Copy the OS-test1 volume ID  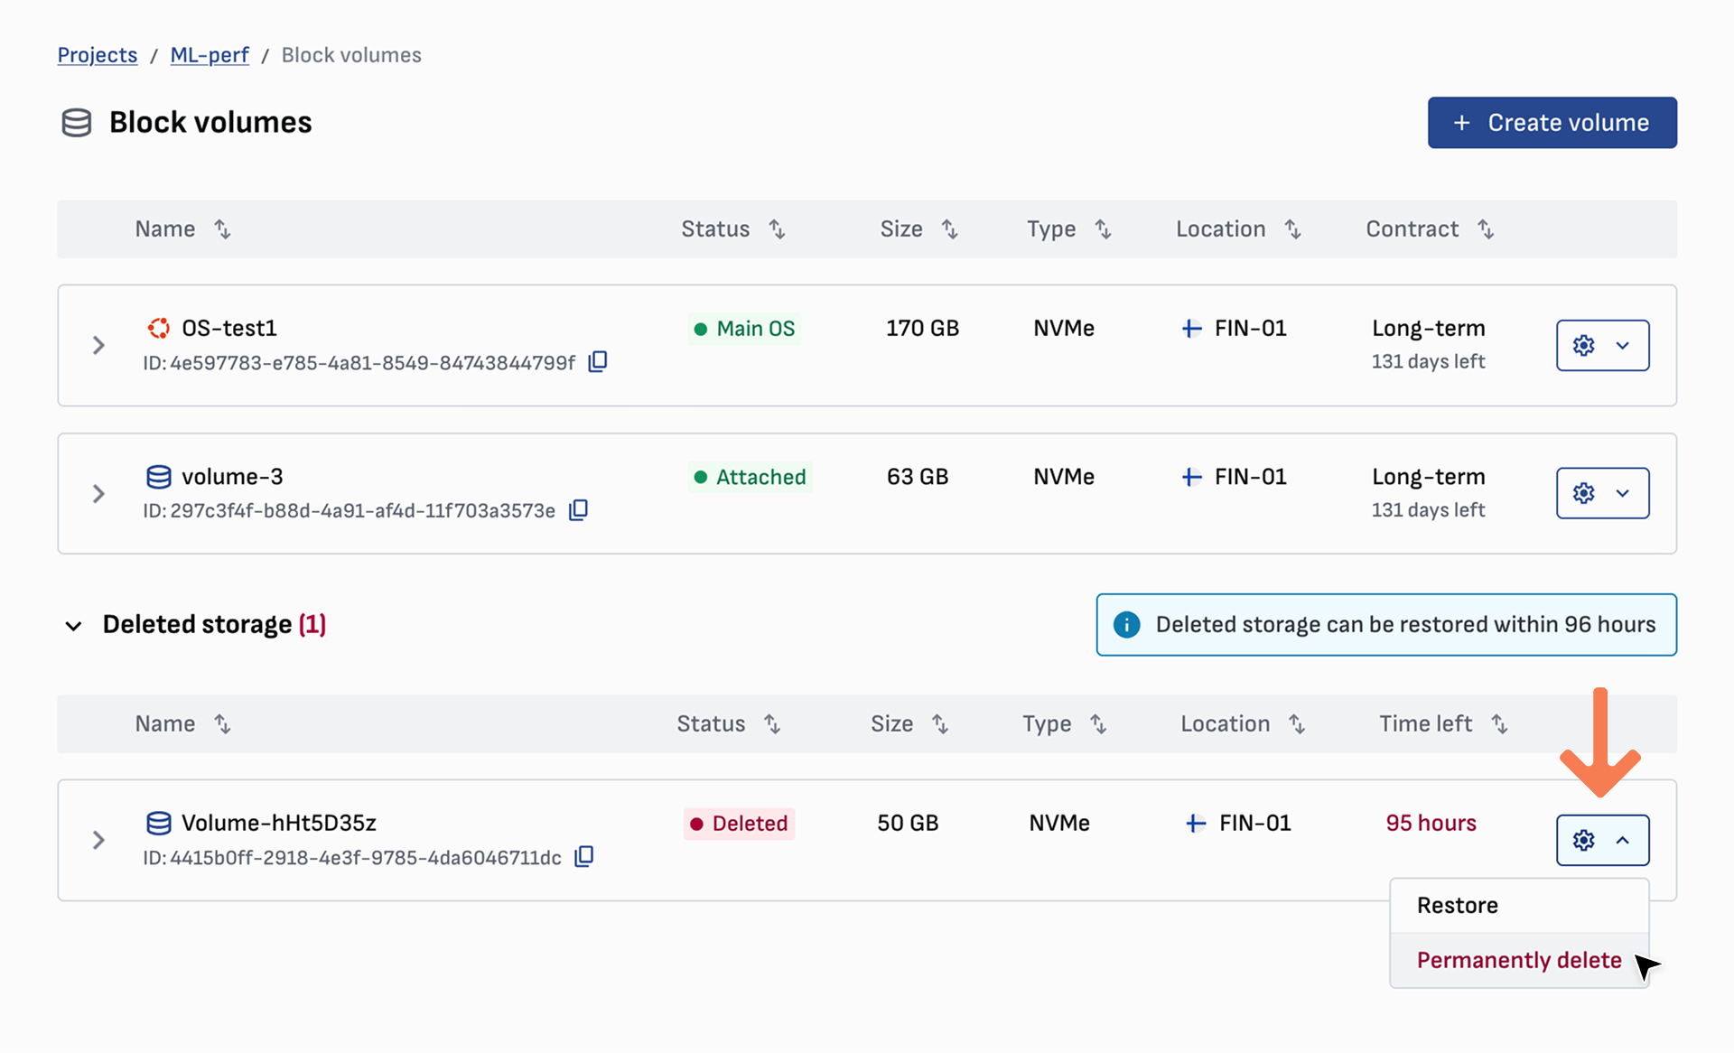(598, 362)
